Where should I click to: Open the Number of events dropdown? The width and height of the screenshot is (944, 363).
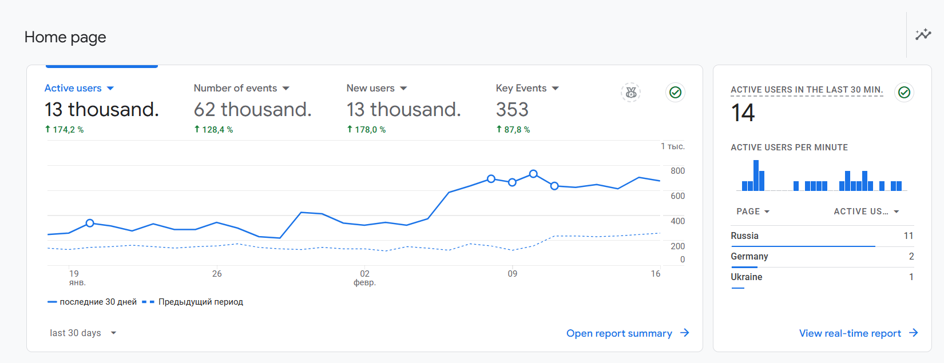(x=286, y=88)
